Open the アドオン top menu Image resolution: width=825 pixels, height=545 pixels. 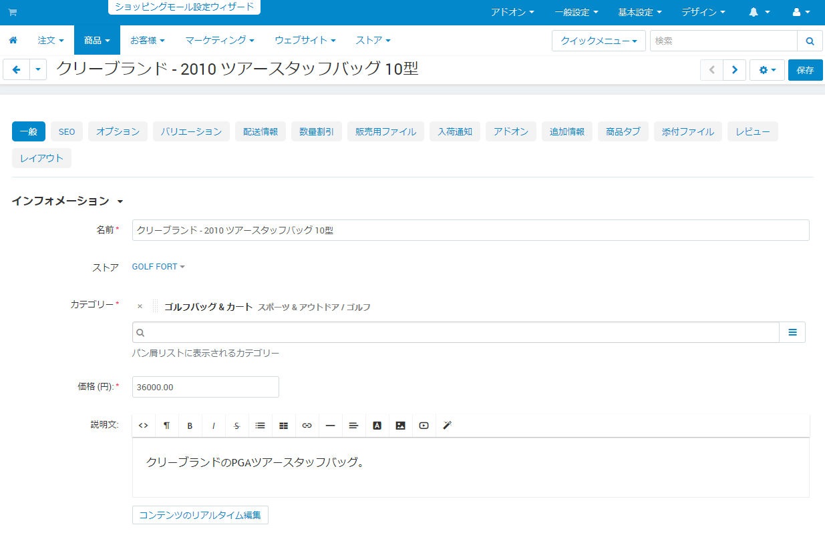[x=512, y=13]
